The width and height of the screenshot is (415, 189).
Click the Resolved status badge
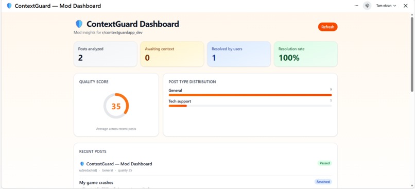coord(323,182)
